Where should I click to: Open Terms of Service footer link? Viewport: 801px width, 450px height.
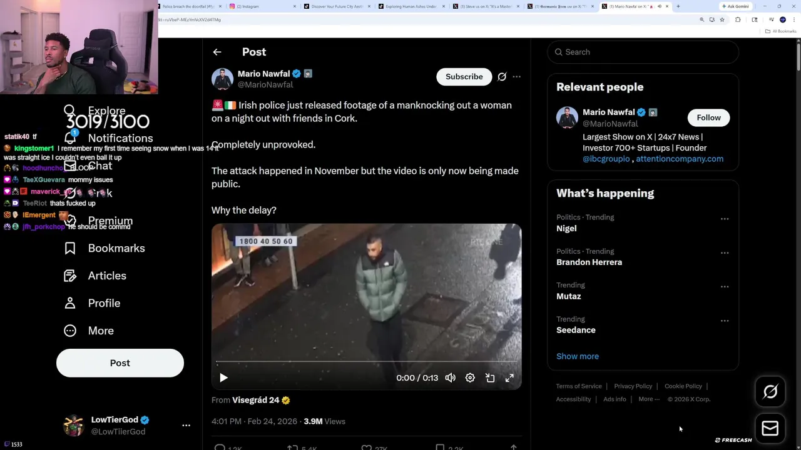pos(579,386)
